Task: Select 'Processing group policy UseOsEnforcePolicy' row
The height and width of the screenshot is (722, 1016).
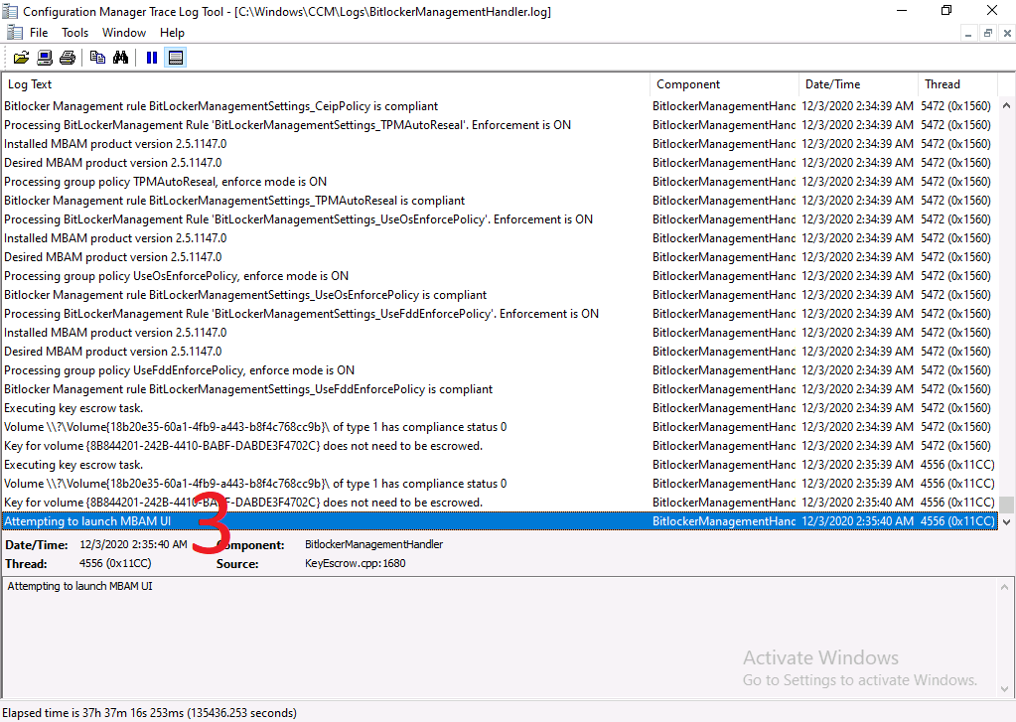Action: (499, 276)
